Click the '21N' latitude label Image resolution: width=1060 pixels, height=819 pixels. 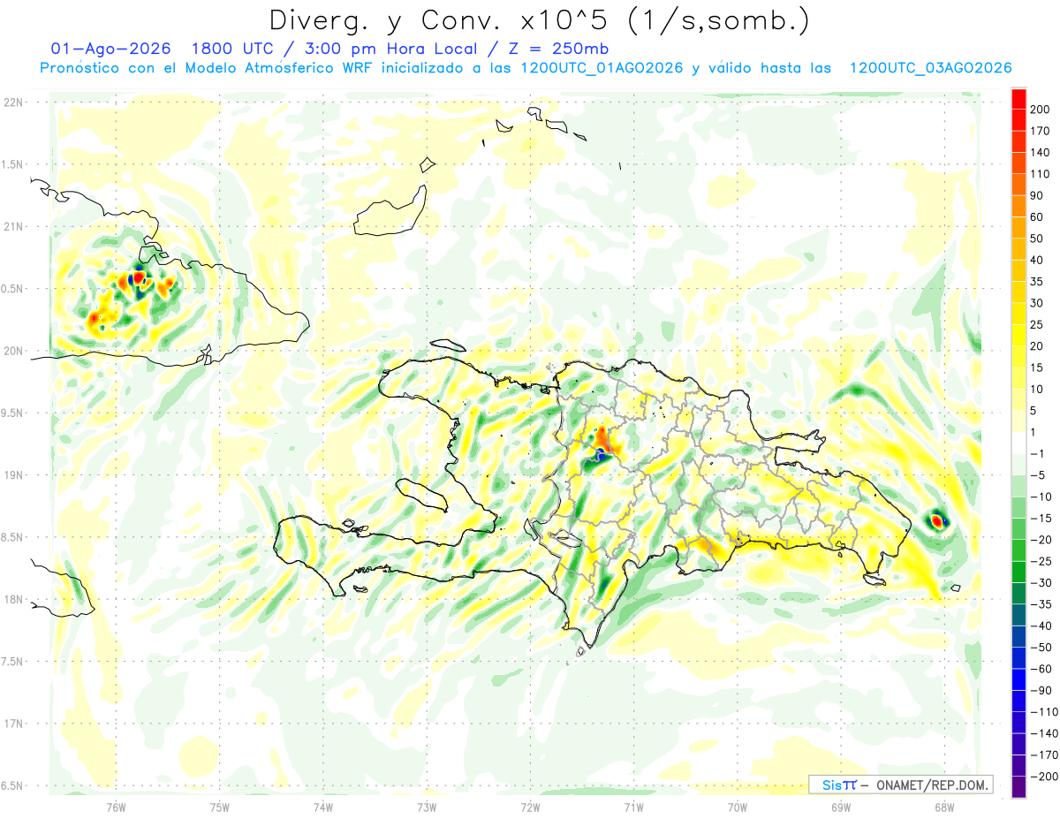point(11,226)
